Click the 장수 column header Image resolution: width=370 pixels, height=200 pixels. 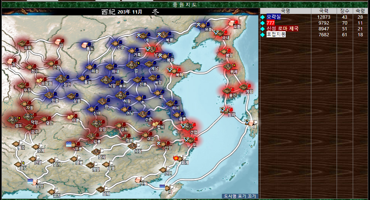point(345,11)
